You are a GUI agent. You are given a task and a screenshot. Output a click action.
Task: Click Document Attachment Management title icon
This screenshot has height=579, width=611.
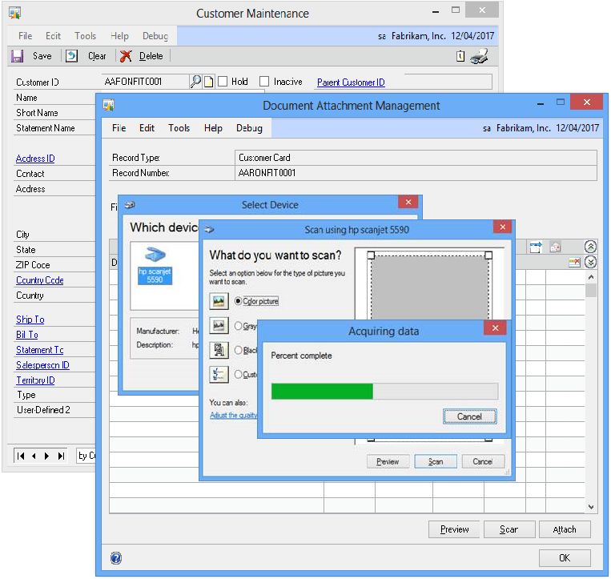coord(108,105)
